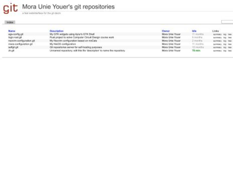The width and height of the screenshot is (233, 175).
Task: Click the git logo
Action: (10, 8)
